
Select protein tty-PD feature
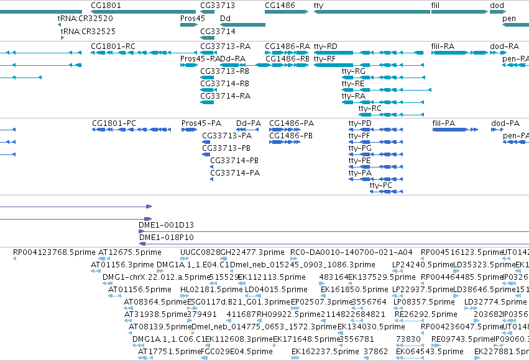pyautogui.click(x=375, y=130)
